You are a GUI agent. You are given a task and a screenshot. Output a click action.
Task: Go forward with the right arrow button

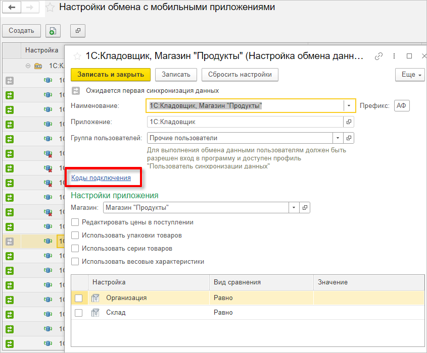30,8
